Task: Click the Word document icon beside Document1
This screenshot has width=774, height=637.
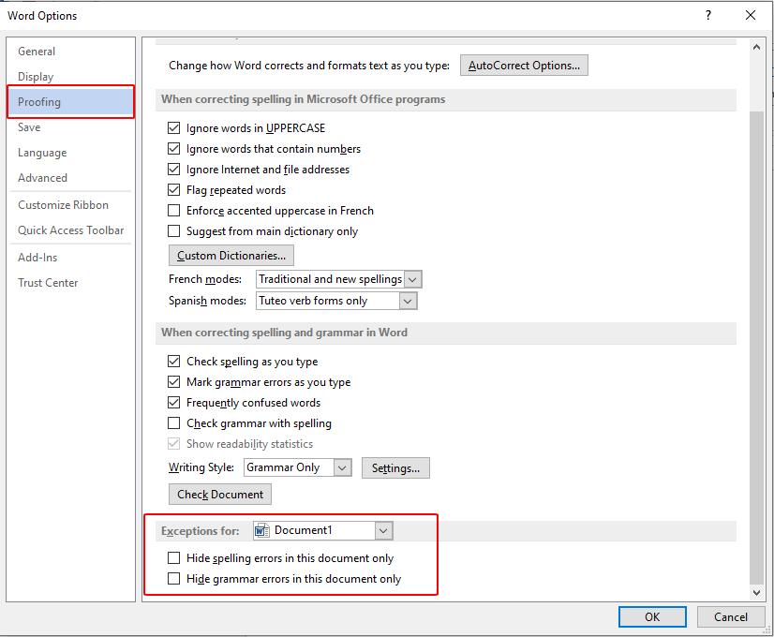Action: 261,530
